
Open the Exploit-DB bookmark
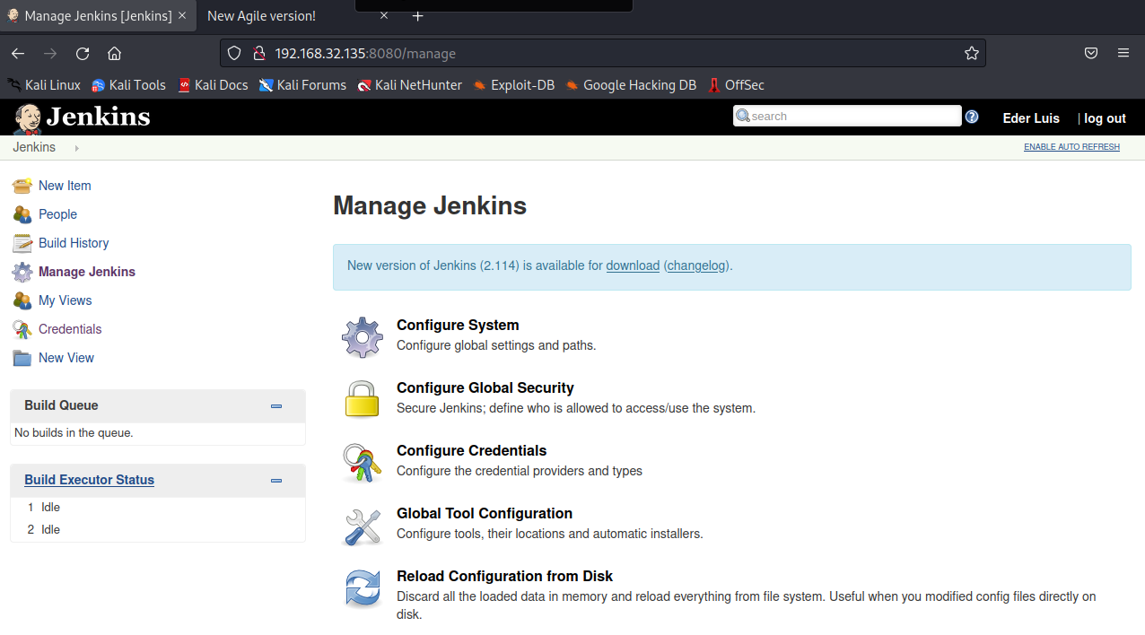[x=513, y=85]
